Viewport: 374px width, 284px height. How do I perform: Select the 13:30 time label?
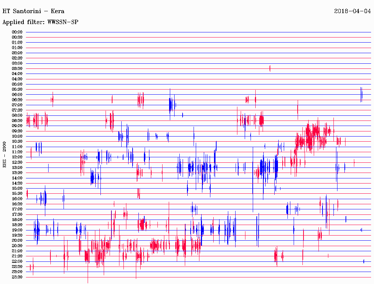click(17, 173)
